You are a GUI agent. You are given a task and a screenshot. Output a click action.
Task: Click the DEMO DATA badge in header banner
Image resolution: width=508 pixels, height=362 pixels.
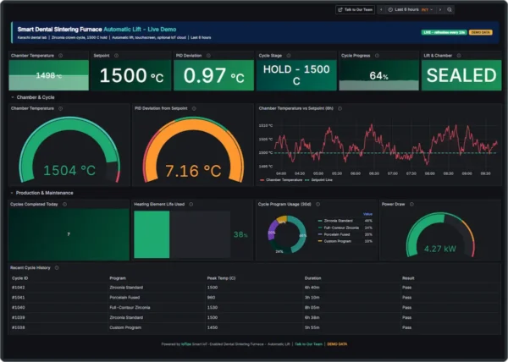point(480,32)
